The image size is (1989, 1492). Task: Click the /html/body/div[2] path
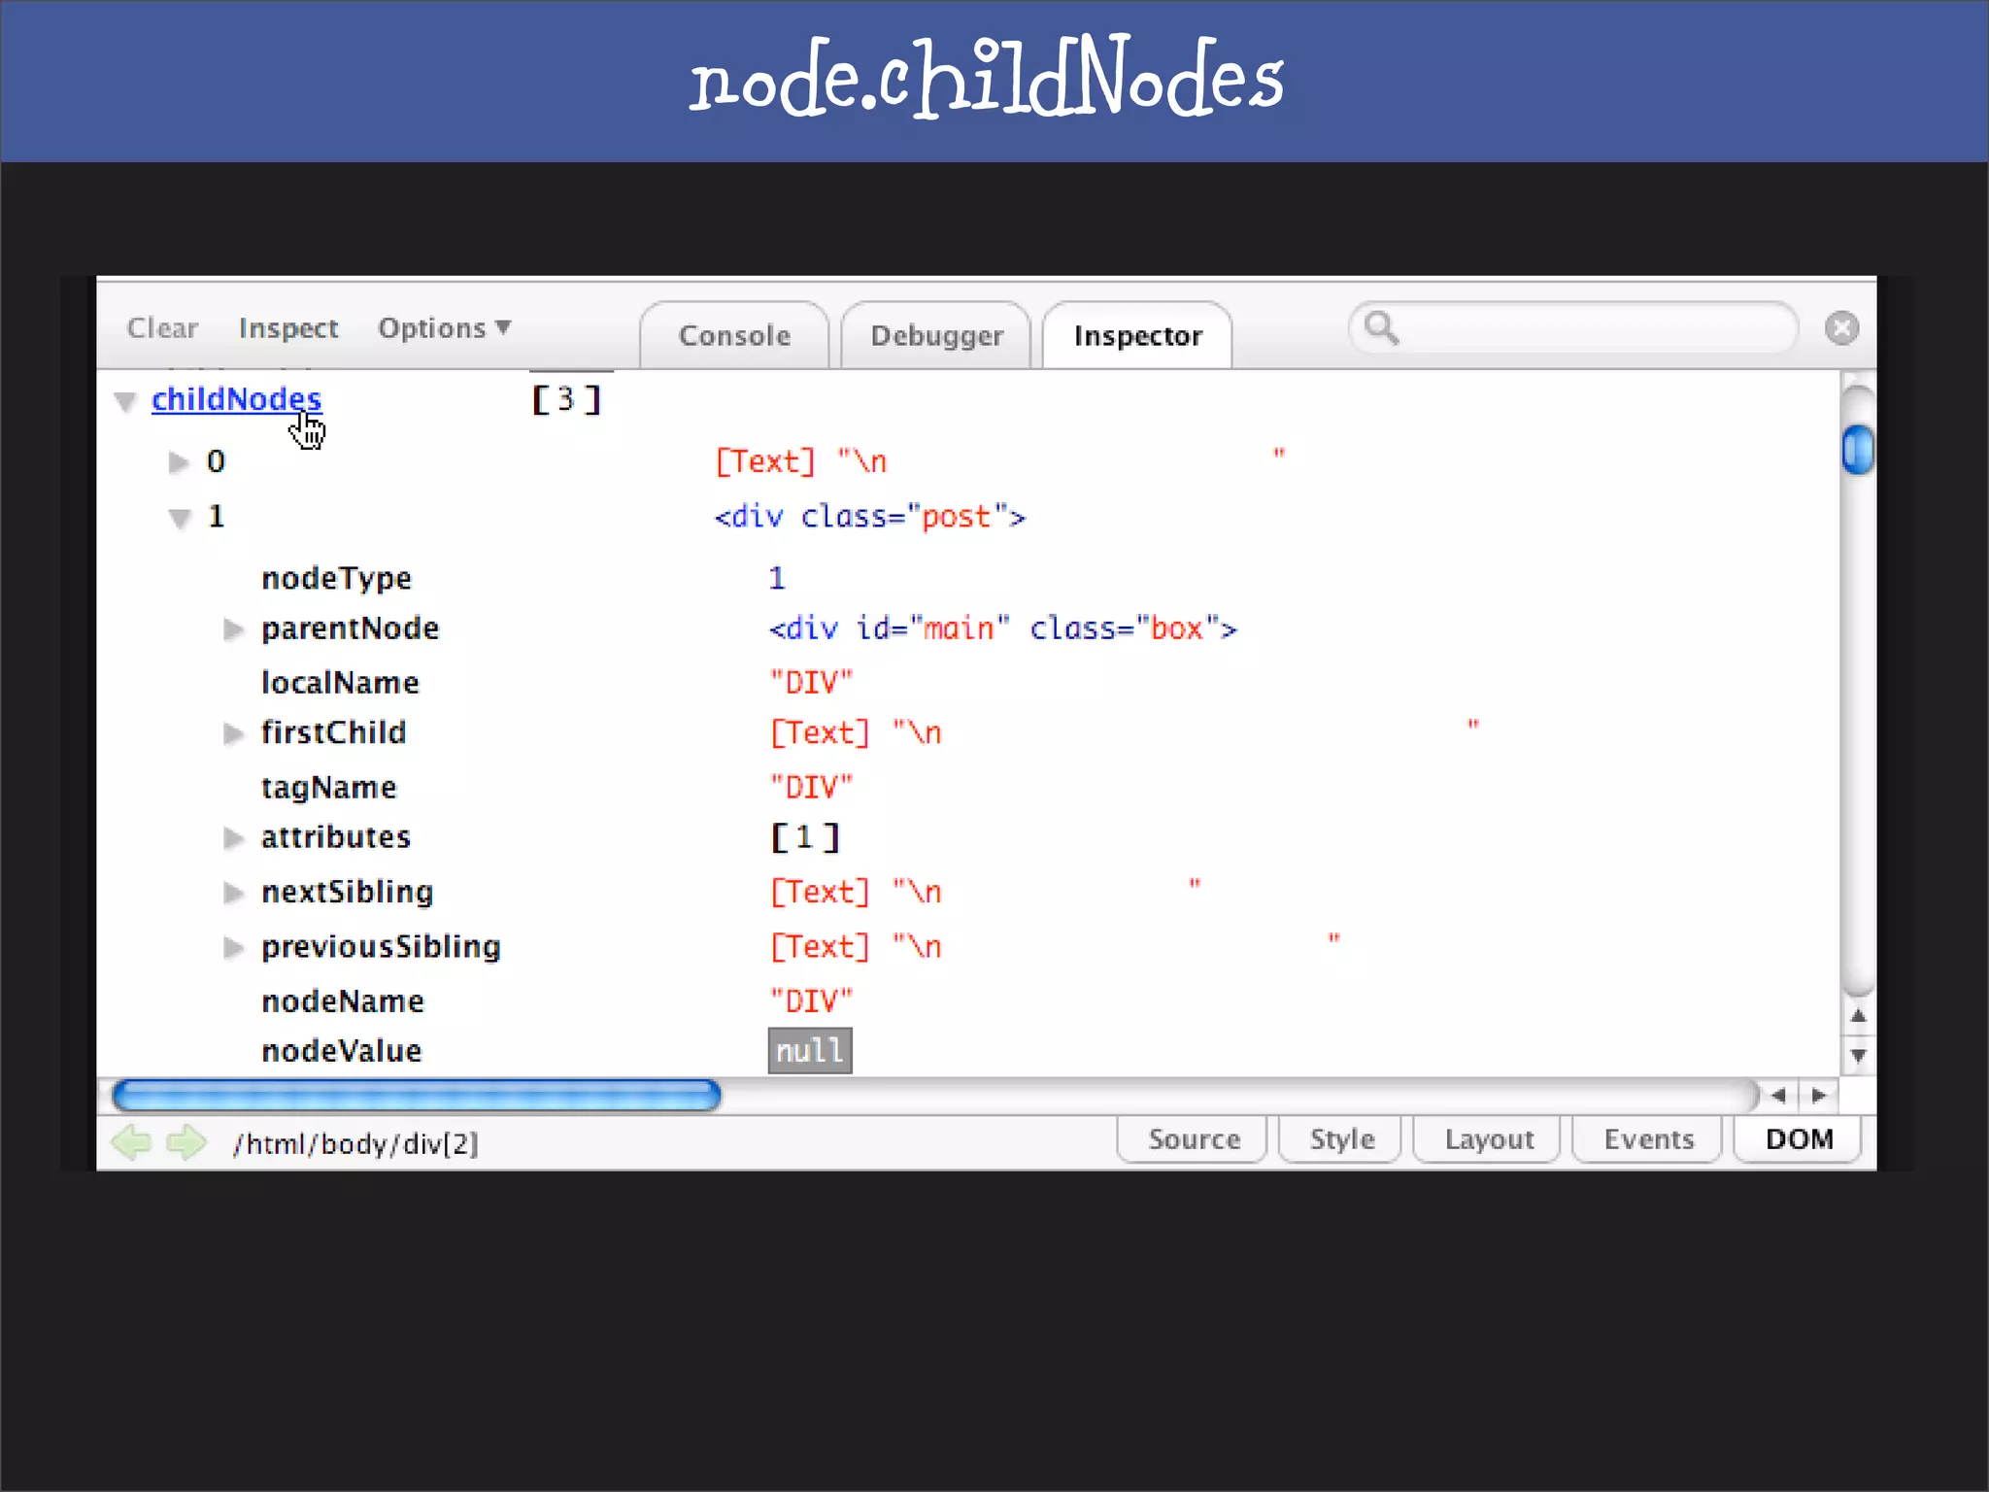tap(355, 1143)
